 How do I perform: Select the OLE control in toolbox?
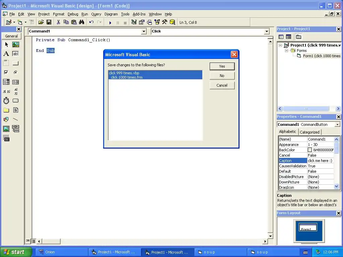(6, 138)
